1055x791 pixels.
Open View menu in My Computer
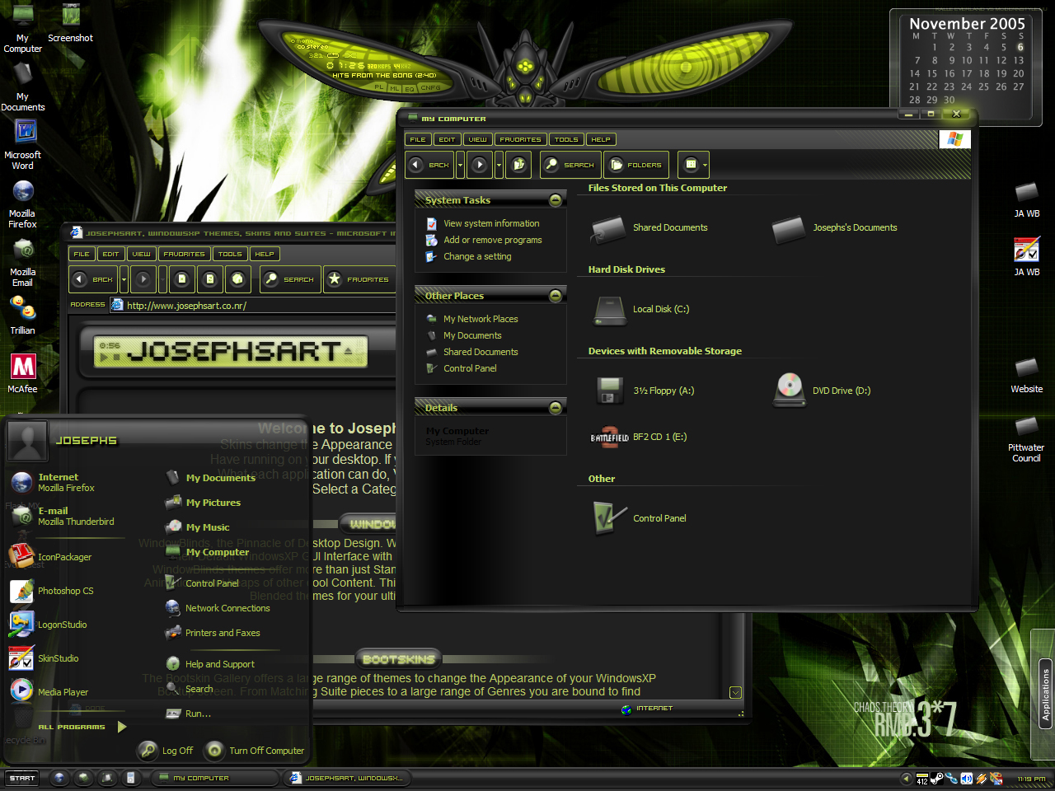click(478, 139)
